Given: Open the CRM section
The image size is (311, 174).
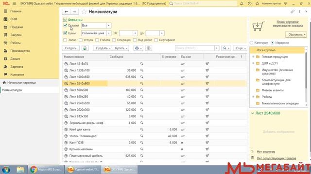Looking at the screenshot, I should point(14,19).
